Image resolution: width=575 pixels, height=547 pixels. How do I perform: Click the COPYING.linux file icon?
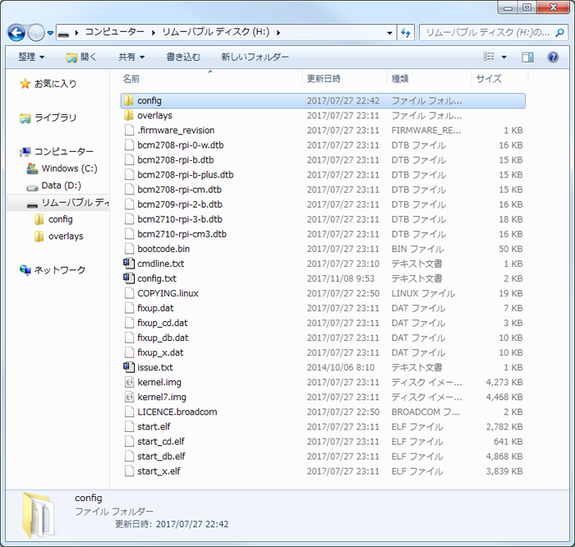pos(129,293)
